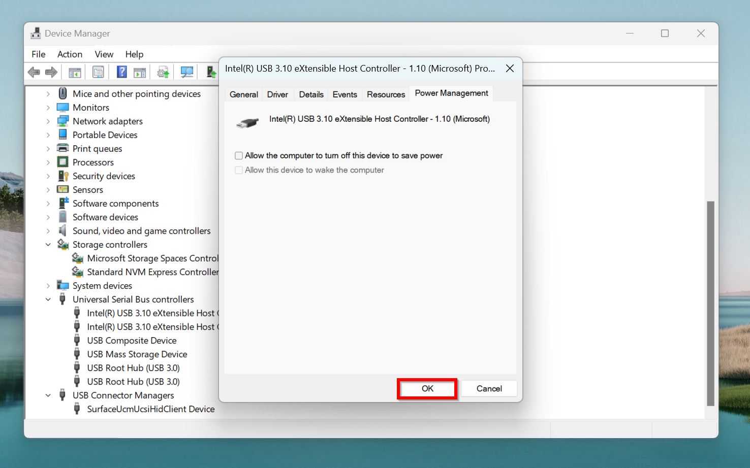
Task: Open the Help menu
Action: (x=134, y=54)
